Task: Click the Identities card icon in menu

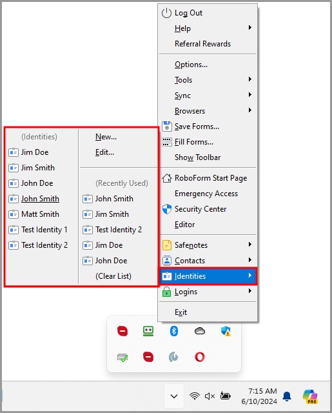Action: tap(167, 276)
